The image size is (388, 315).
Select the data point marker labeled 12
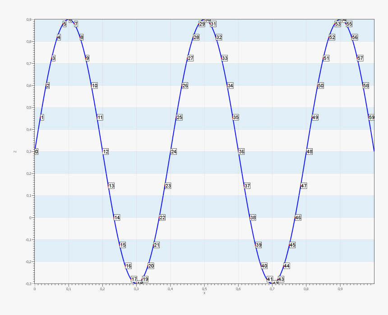coord(106,152)
